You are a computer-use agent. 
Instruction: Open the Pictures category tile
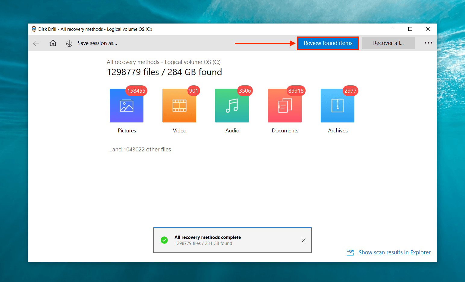pyautogui.click(x=127, y=106)
